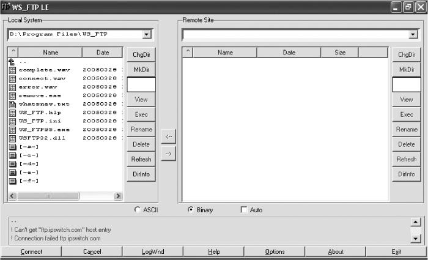Click the parent directory up-arrow icon

[12, 62]
